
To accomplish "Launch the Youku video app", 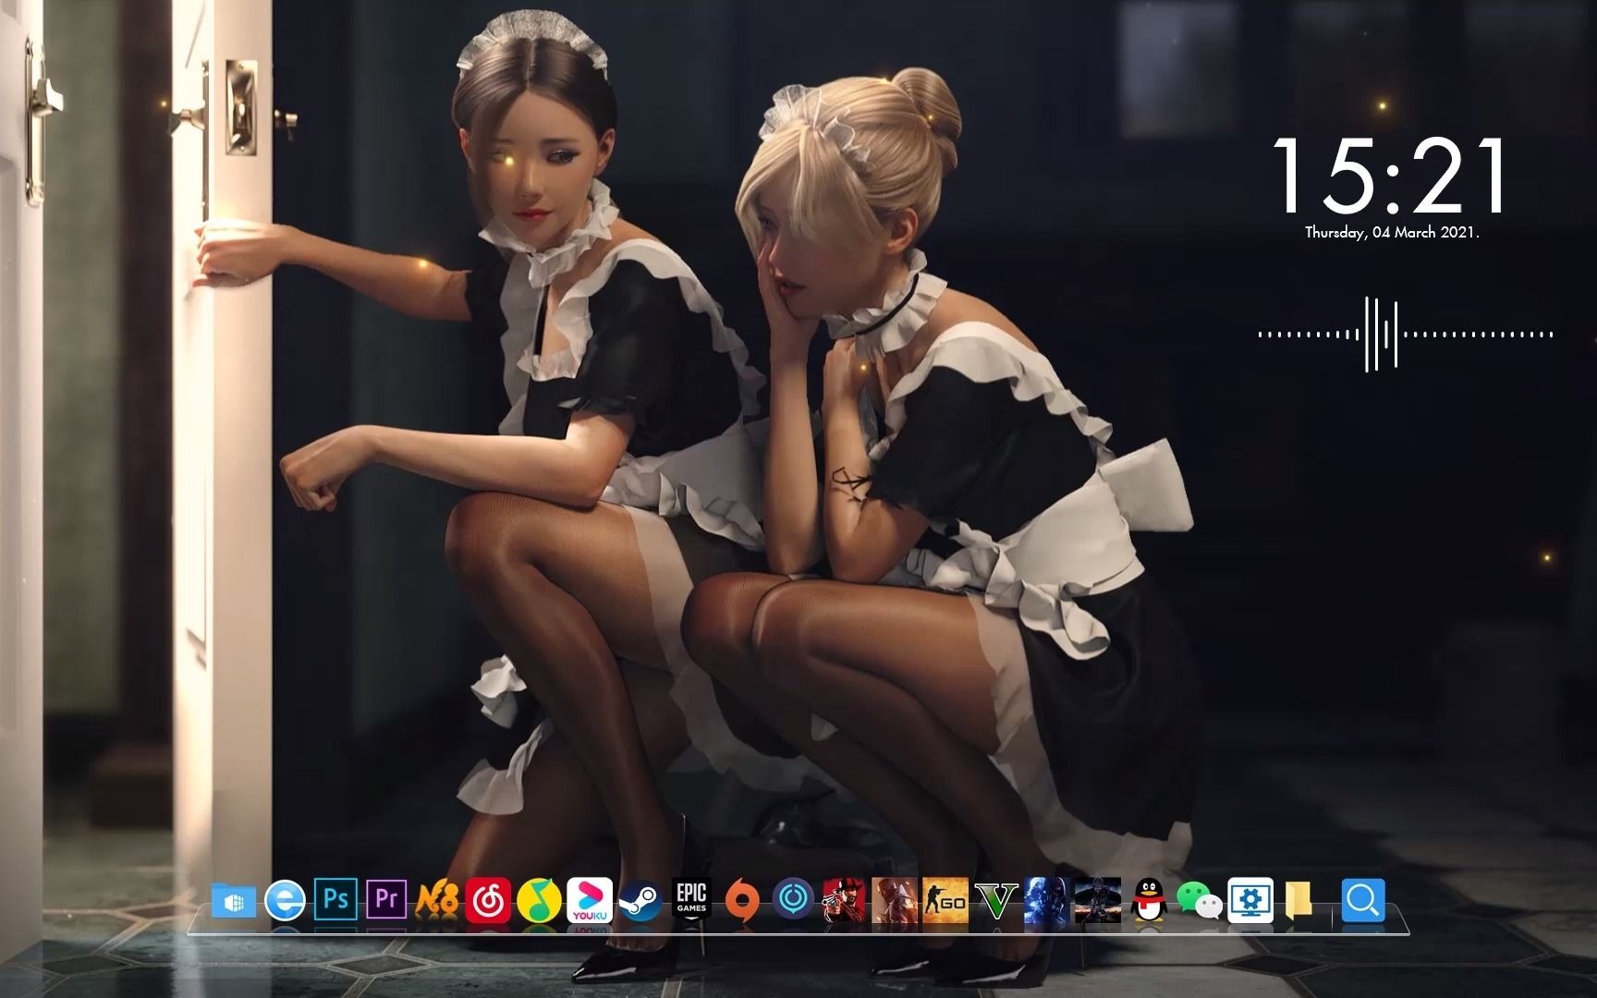I will (590, 900).
